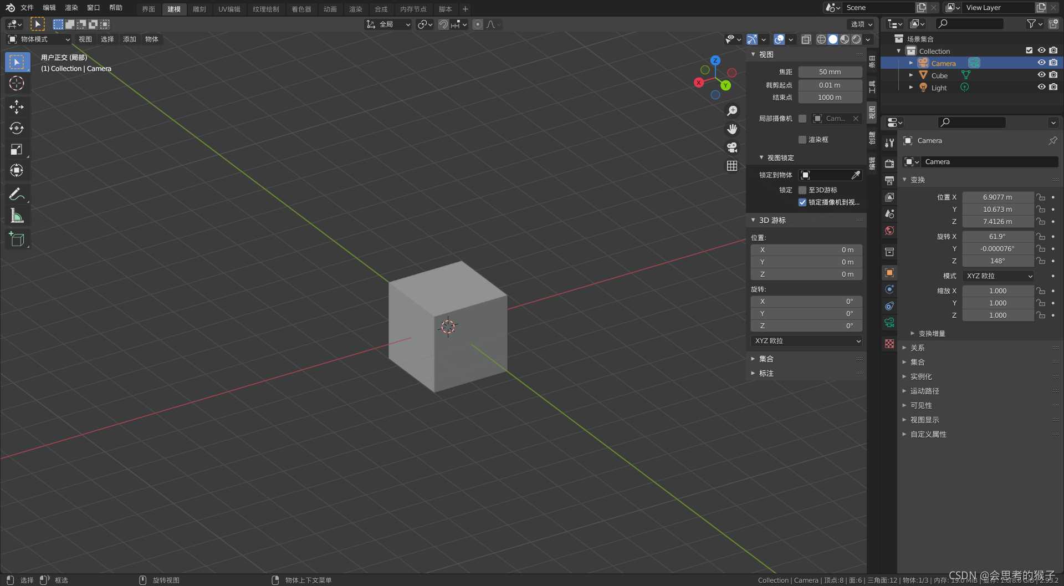Select the Measure tool
This screenshot has height=586, width=1064.
point(17,216)
